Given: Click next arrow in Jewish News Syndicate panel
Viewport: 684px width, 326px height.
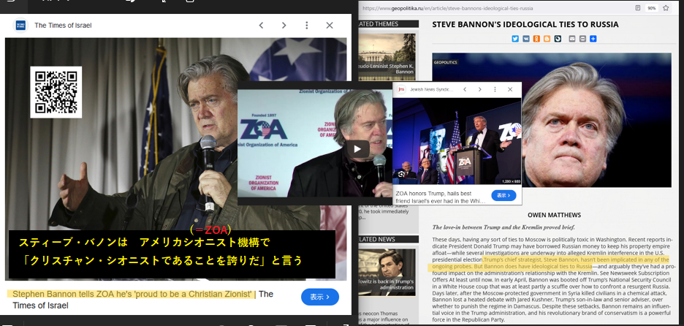Looking at the screenshot, I should (x=479, y=89).
